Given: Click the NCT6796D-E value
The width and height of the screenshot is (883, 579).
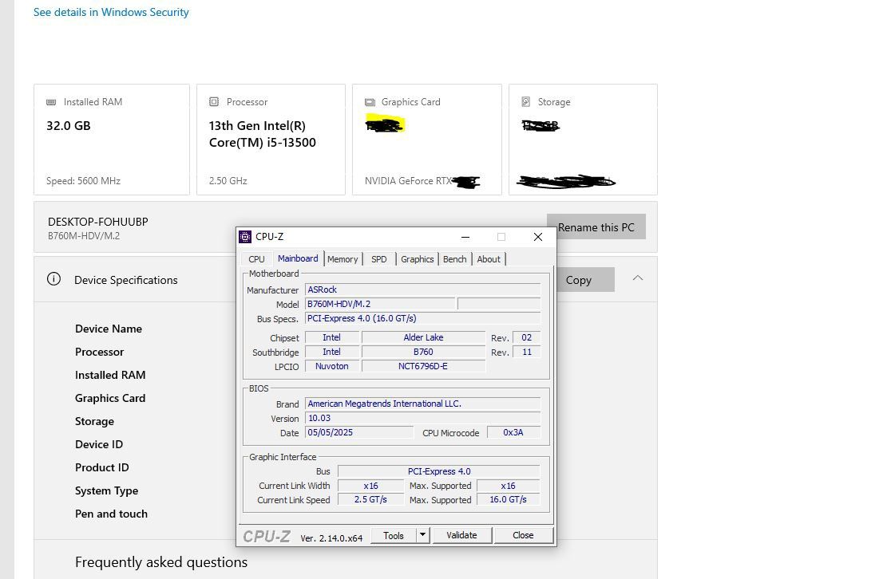Looking at the screenshot, I should 423,366.
